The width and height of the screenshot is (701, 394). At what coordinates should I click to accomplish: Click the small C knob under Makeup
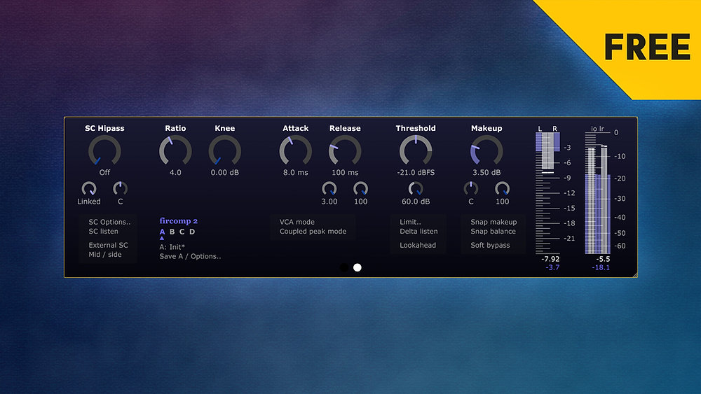pos(471,189)
